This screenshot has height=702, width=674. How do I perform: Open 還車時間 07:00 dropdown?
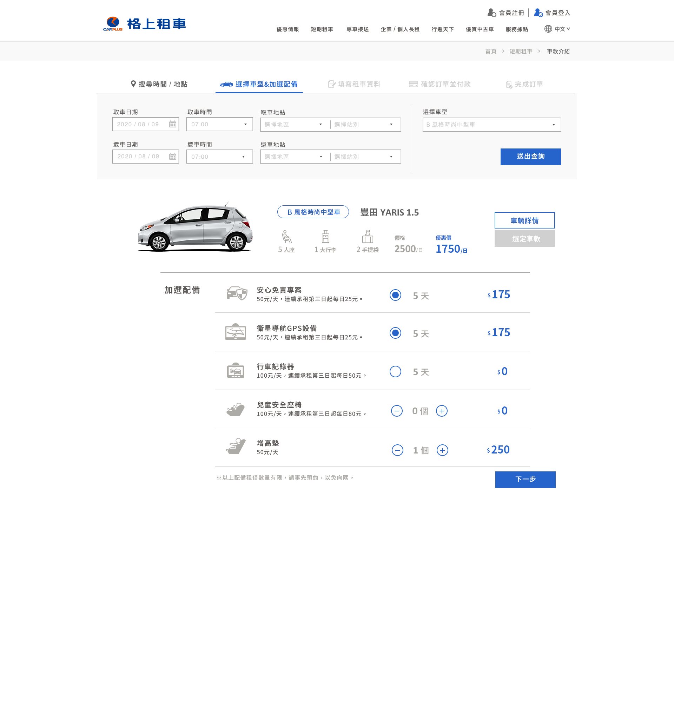[219, 157]
